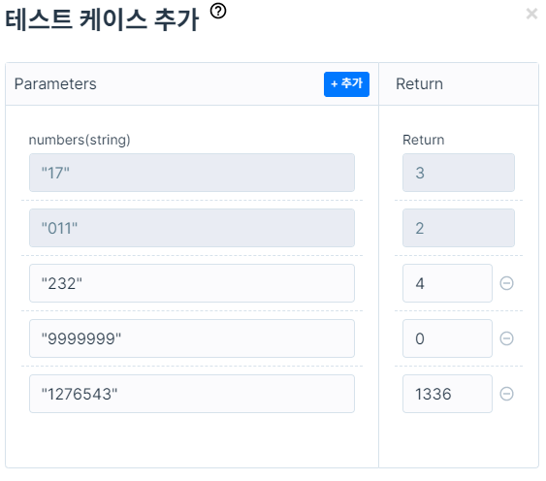Click the Return column header
This screenshot has width=546, height=481.
click(419, 84)
